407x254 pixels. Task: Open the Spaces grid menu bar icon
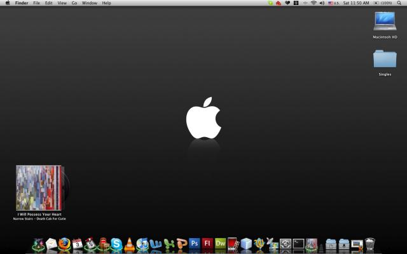pos(296,3)
